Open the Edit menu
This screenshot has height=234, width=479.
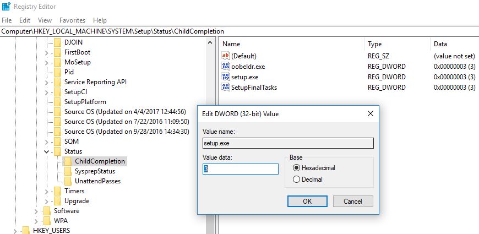pyautogui.click(x=25, y=20)
